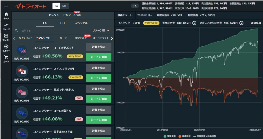Image resolution: width=263 pixels, height=139 pixels.
Task: Open the hamburger menu
Action: (x=6, y=6)
